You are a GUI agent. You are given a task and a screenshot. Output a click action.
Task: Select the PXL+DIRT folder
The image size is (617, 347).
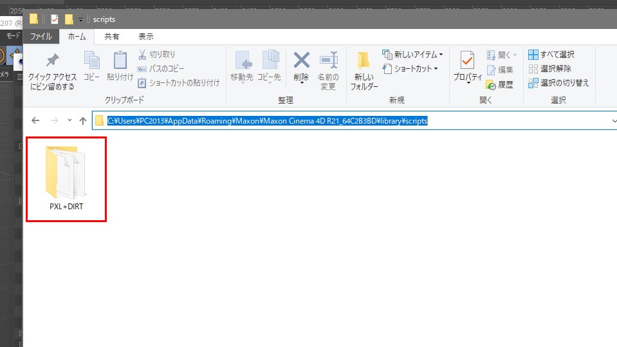pos(66,179)
